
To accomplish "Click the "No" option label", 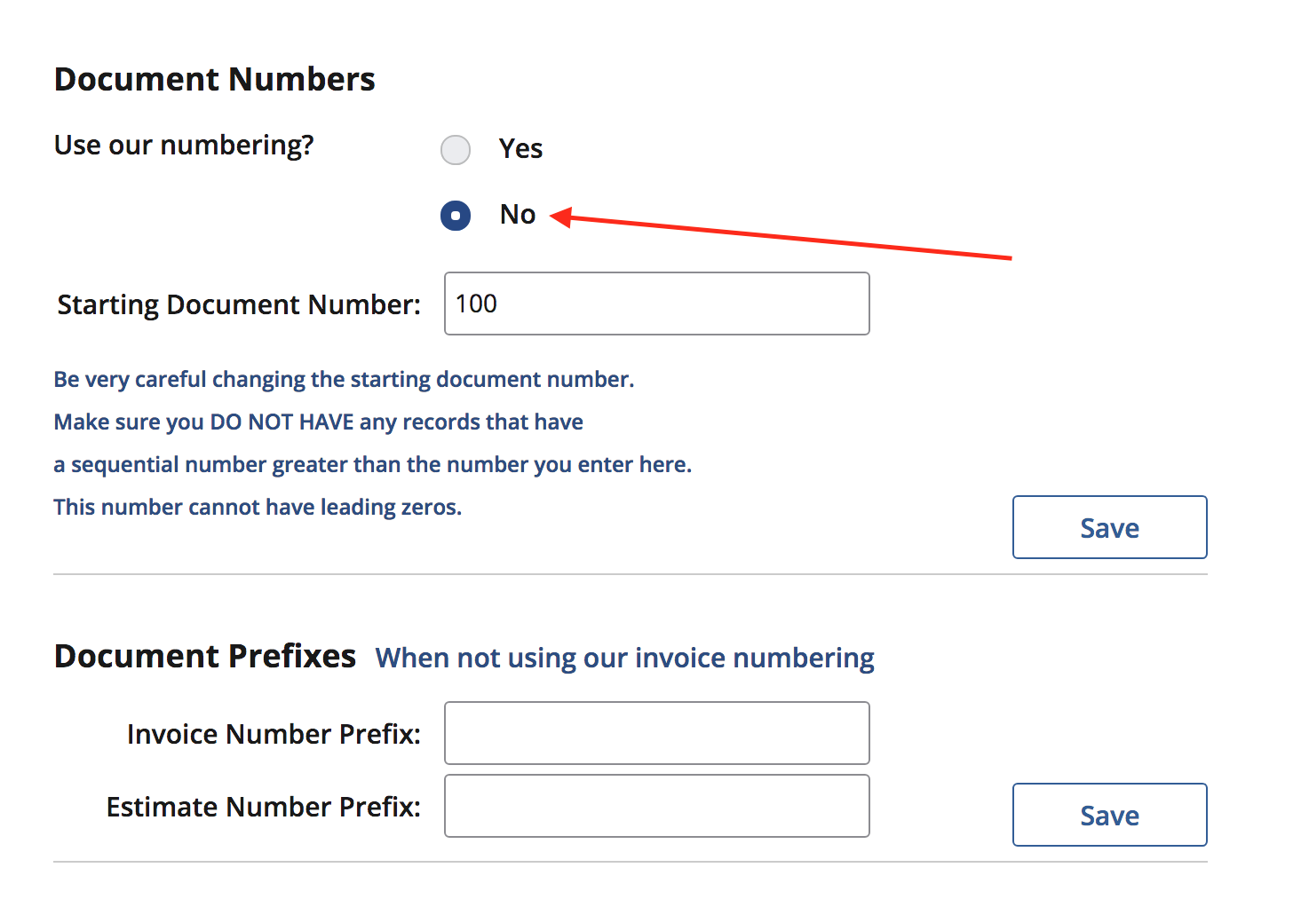I will (518, 215).
